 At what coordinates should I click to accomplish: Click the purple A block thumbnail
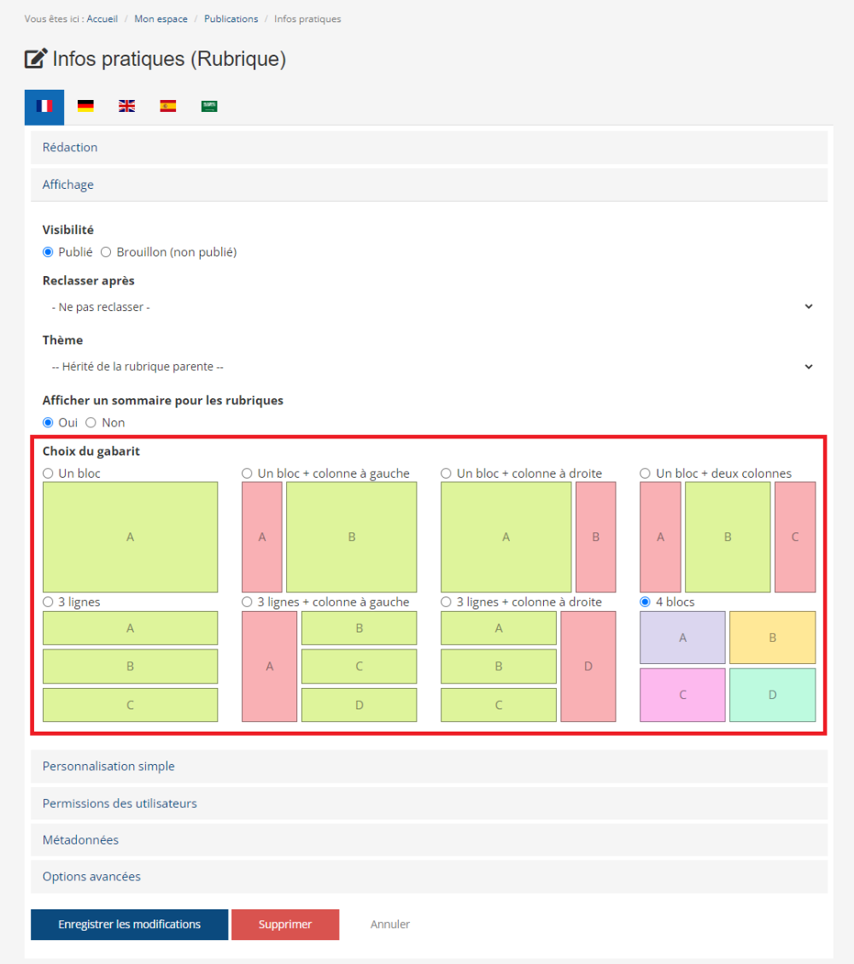[682, 638]
